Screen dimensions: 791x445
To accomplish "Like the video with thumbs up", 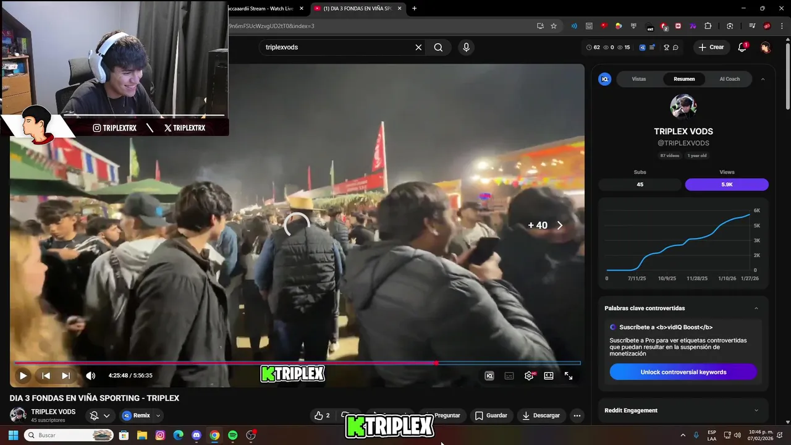I will click(322, 416).
